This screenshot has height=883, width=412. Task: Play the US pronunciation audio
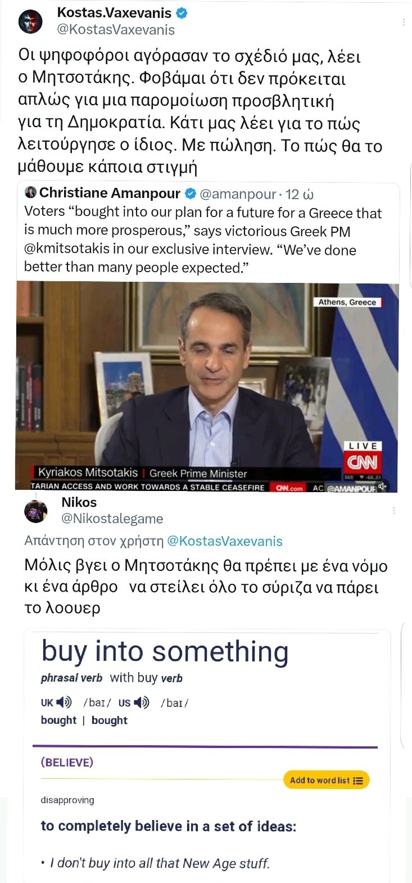tap(142, 702)
